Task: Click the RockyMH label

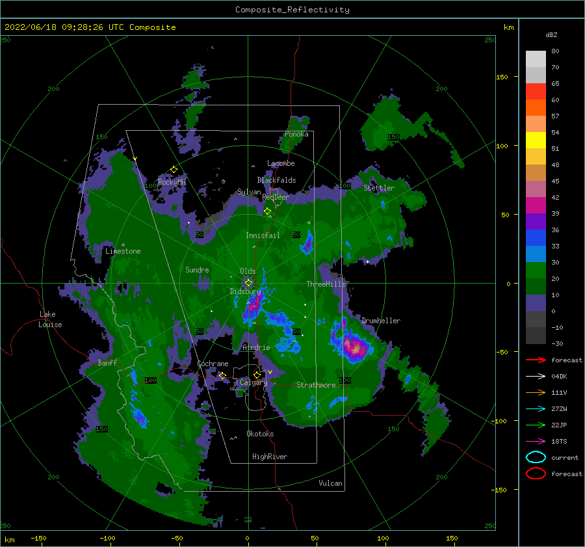Action: (x=172, y=182)
